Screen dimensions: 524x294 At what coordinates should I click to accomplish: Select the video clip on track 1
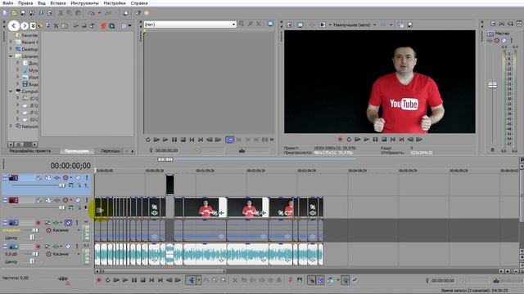pyautogui.click(x=169, y=185)
